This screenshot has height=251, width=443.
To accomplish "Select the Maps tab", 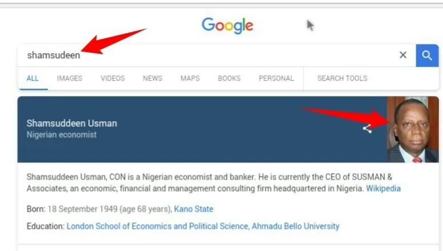I will coord(190,78).
